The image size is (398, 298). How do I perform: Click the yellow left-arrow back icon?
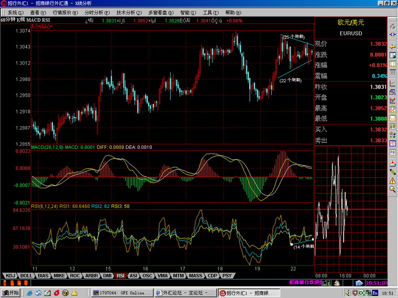[392, 47]
